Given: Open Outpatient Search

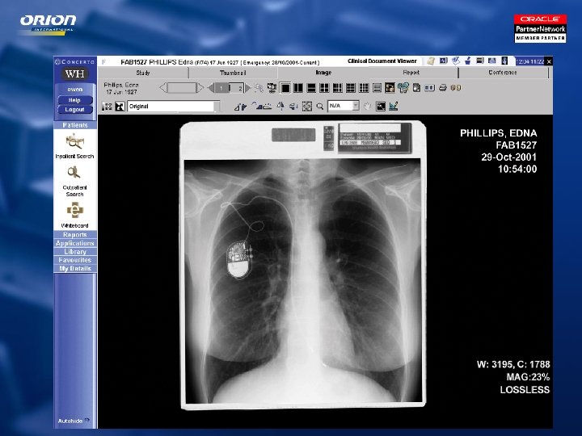Looking at the screenshot, I should click(74, 182).
